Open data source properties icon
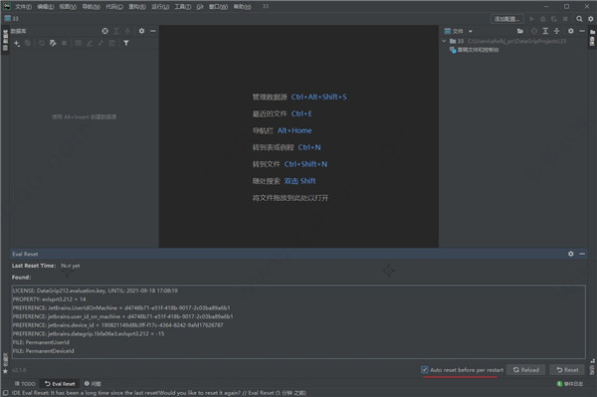The image size is (597, 397). [53, 44]
